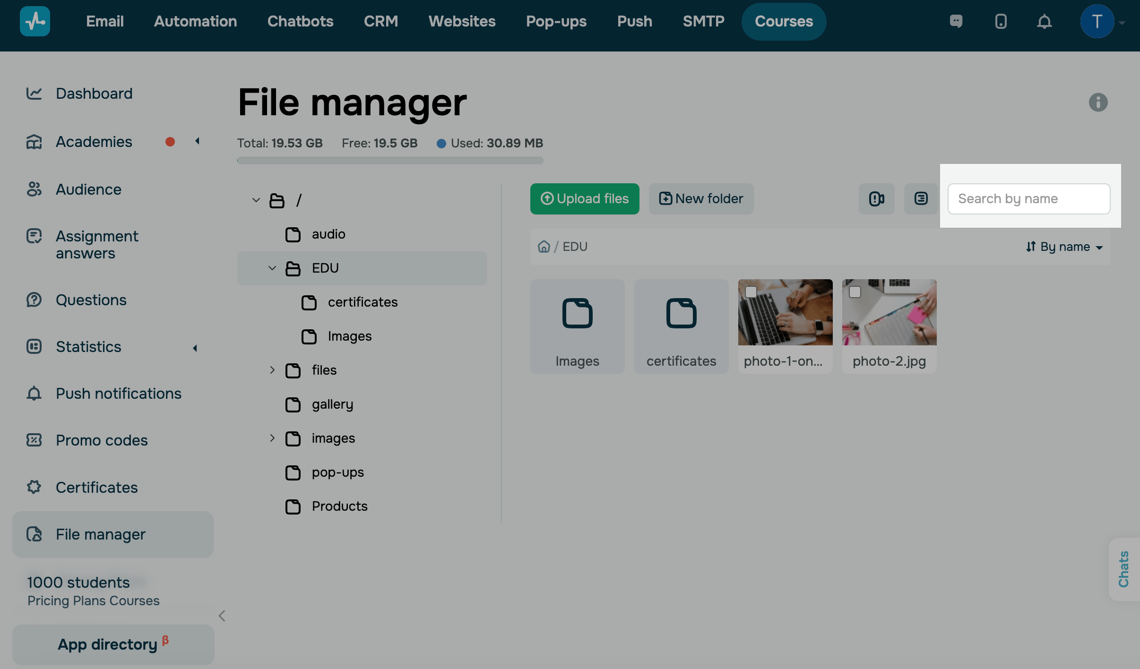Open the notifications bell icon

pyautogui.click(x=1044, y=22)
